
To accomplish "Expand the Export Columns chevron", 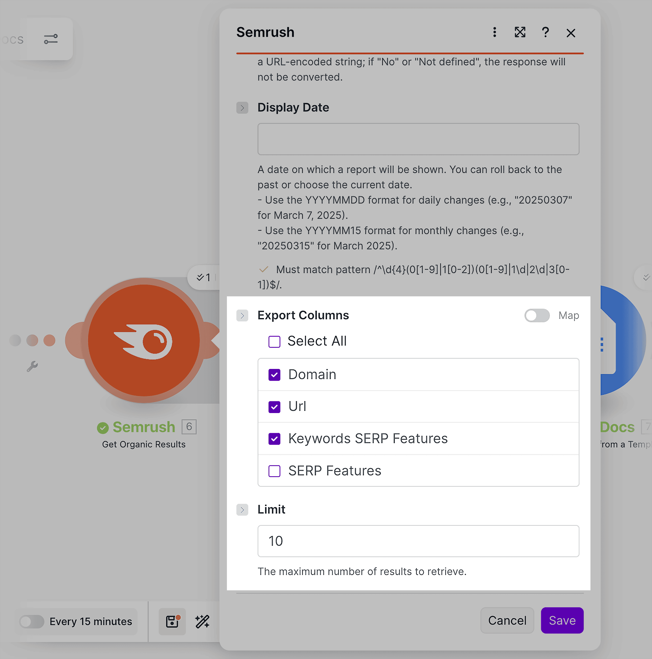I will click(x=242, y=315).
